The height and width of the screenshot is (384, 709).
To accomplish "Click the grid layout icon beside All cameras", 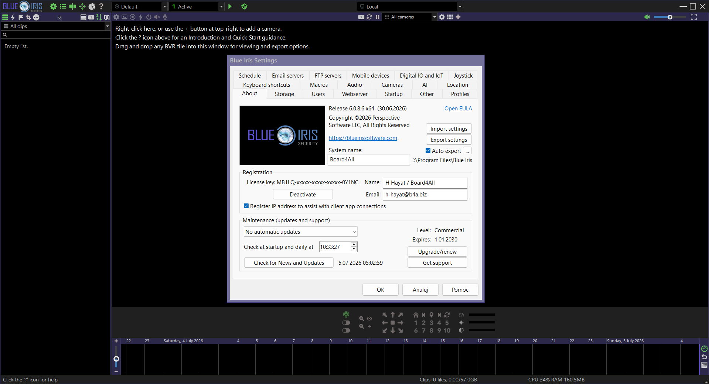I will tap(450, 17).
